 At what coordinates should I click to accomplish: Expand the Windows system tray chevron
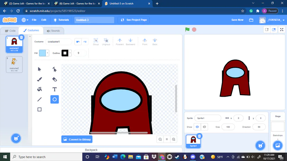click(228, 157)
